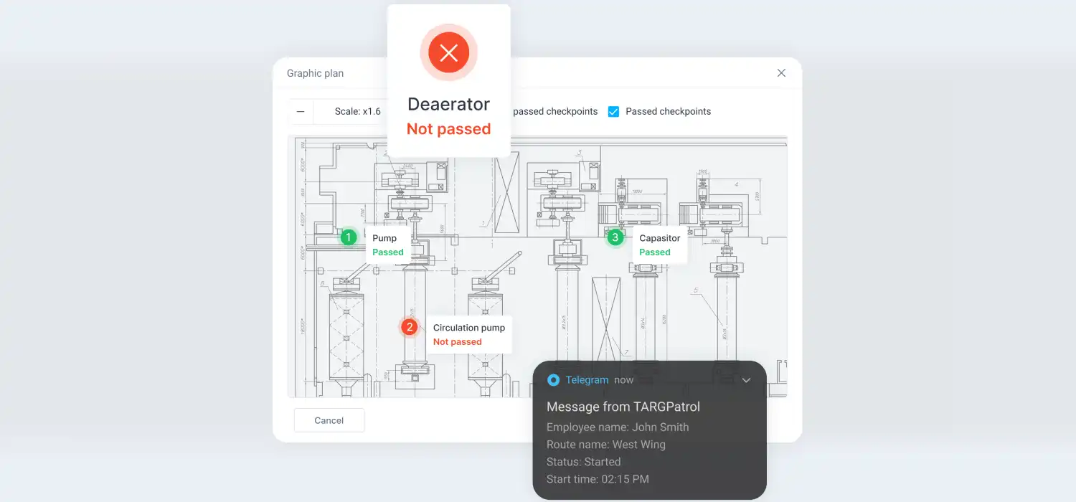Close the Graphic plan dialog
Screen dimensions: 1076x502
click(x=781, y=73)
